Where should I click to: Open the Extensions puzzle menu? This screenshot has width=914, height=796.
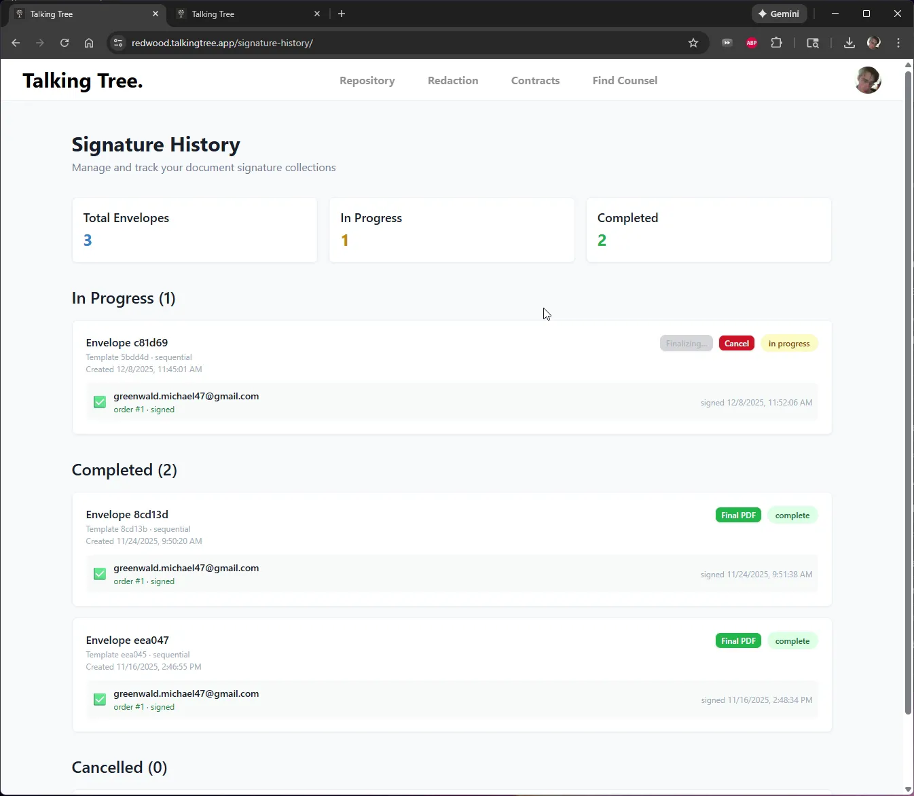777,43
